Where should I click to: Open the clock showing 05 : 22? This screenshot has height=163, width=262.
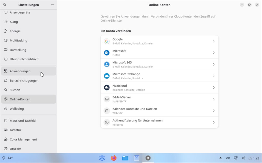coord(254,158)
